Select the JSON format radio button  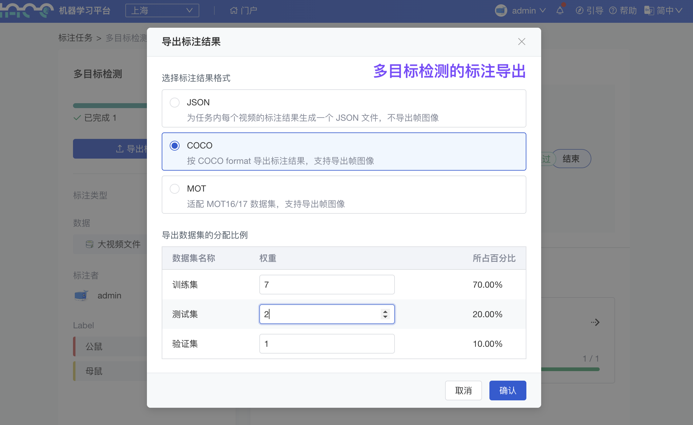175,102
